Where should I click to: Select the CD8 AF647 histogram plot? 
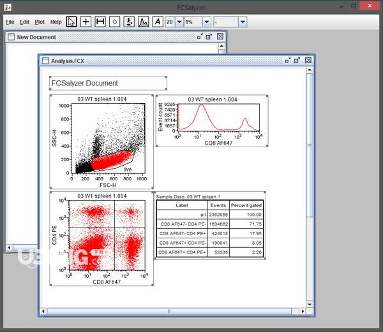[212, 120]
